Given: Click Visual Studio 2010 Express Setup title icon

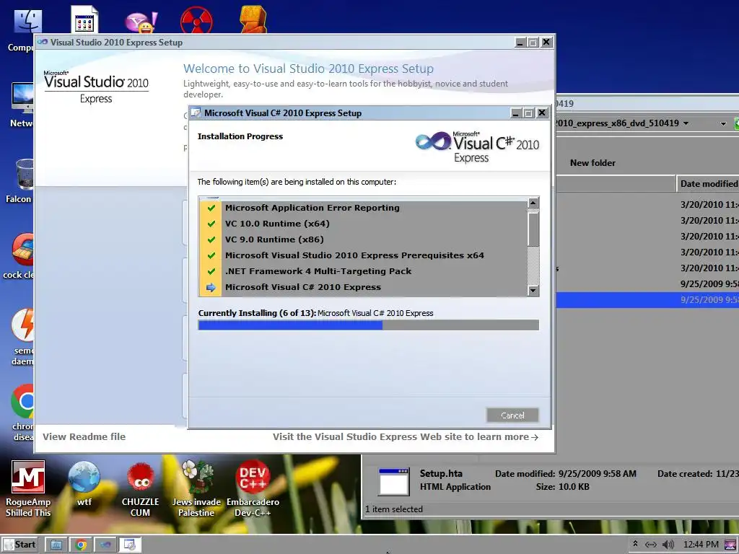Looking at the screenshot, I should click(43, 42).
